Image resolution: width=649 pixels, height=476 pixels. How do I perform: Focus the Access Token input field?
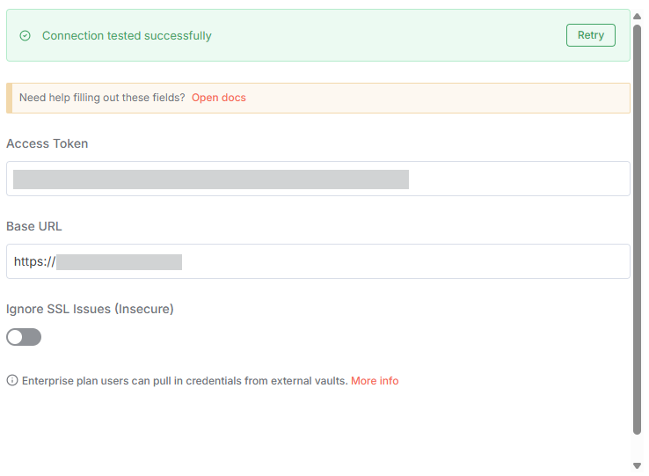pos(519,179)
